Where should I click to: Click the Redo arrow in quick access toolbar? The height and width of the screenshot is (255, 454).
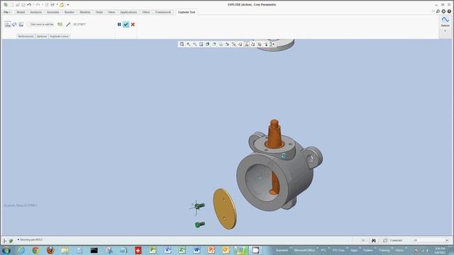click(38, 5)
